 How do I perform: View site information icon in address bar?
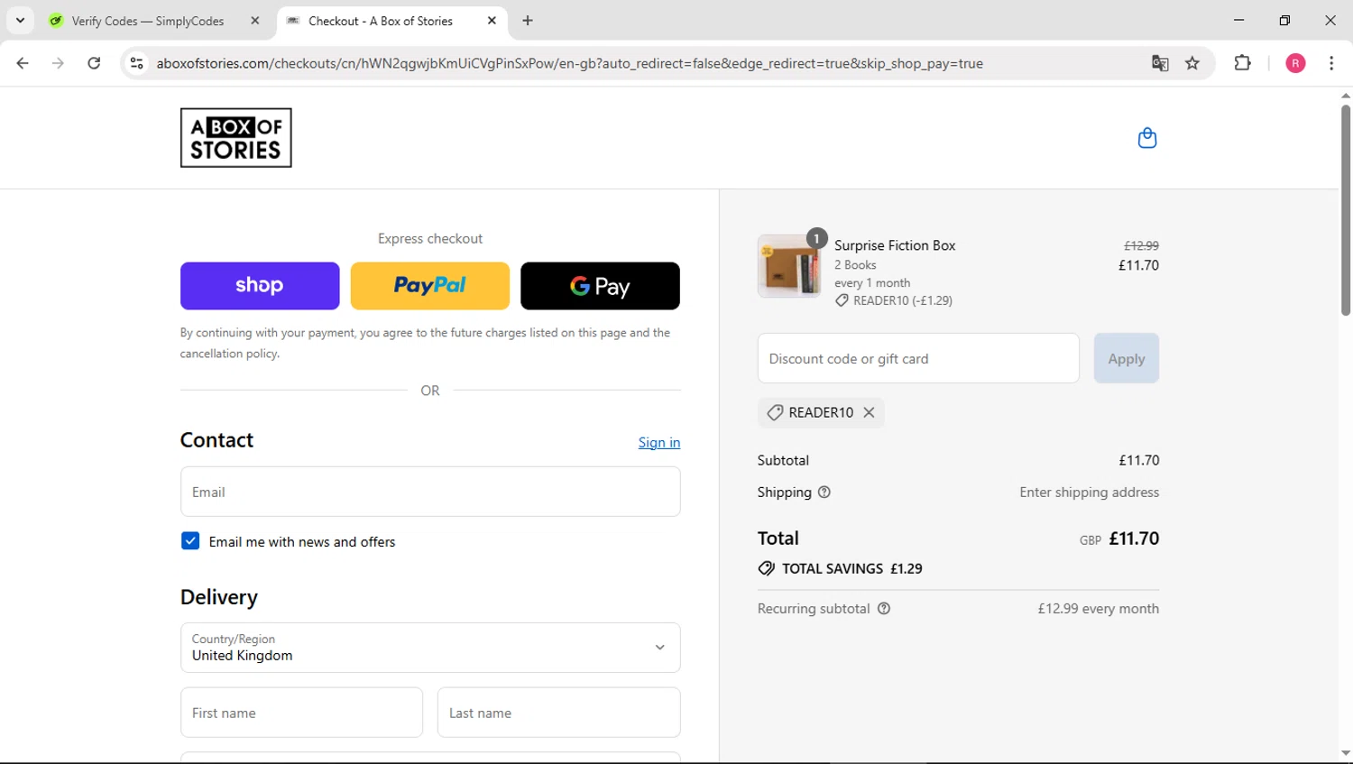coord(136,63)
